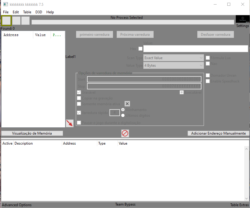Viewport: 250px width, 208px height.
Task: Click Adicionar Endereço Manualmente button
Action: click(218, 133)
